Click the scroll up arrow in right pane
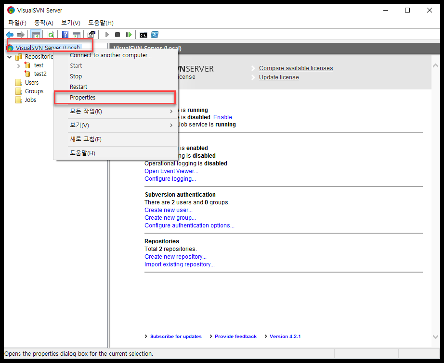The width and height of the screenshot is (444, 363). (435, 65)
